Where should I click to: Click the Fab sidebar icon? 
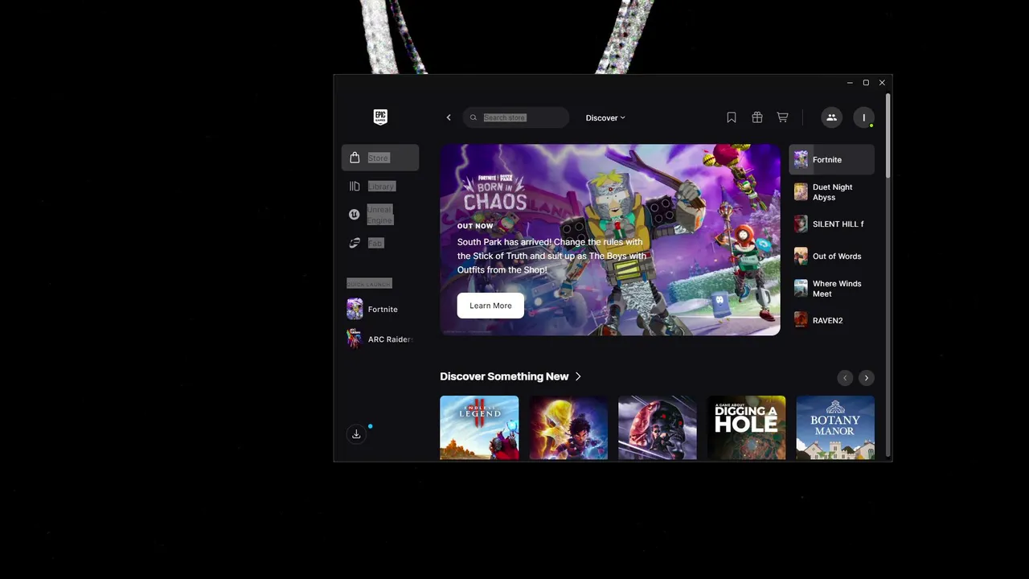[x=355, y=243]
